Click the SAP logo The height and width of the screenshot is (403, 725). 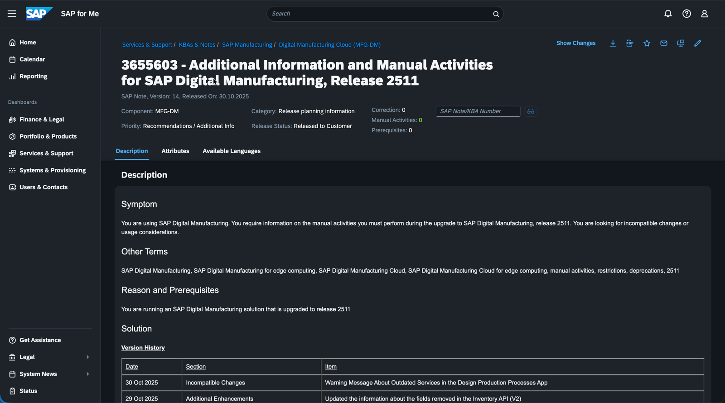[x=39, y=14]
